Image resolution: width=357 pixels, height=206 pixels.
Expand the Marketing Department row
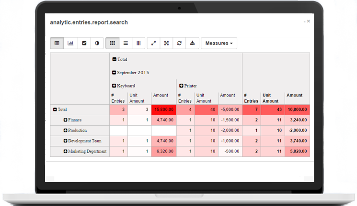[65, 152]
